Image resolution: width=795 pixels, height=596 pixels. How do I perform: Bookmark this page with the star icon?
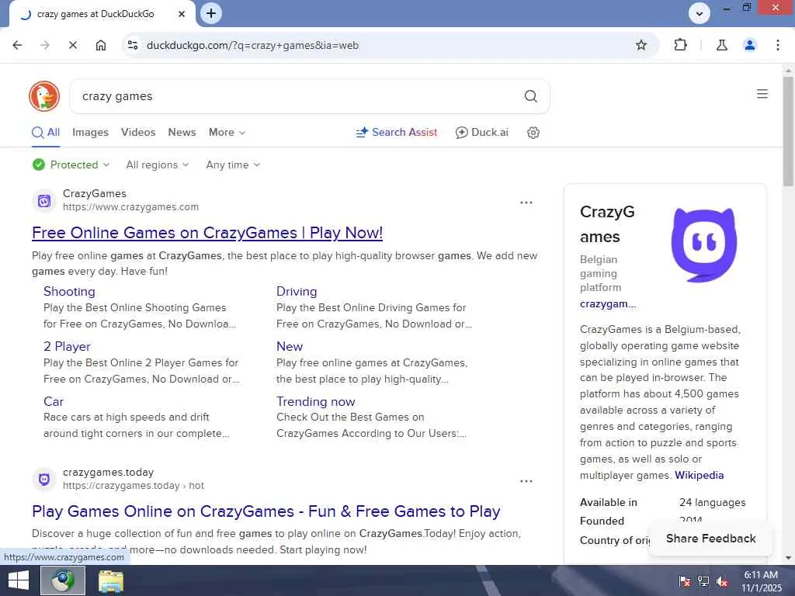[641, 45]
